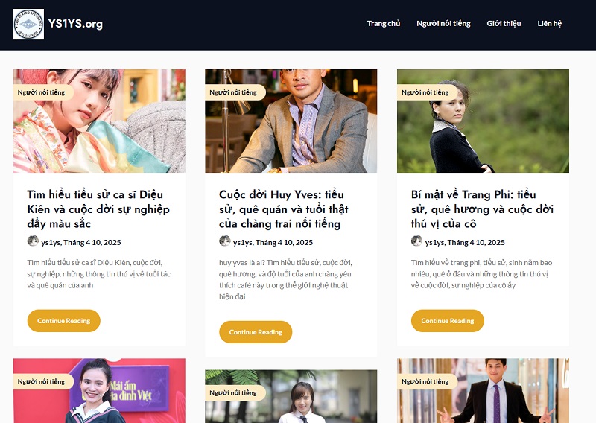Click the YS1YS.org site title text

pos(75,24)
